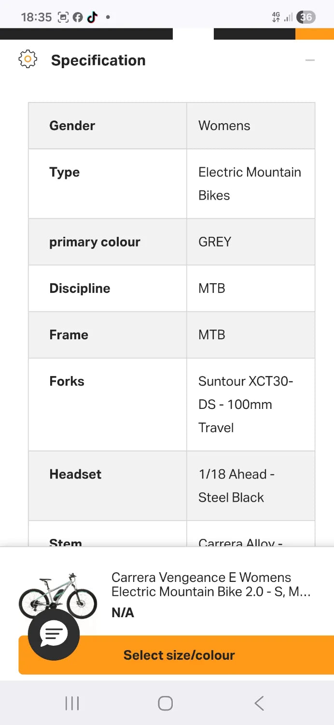Click the Specification gear icon
The image size is (334, 725).
[x=28, y=59]
